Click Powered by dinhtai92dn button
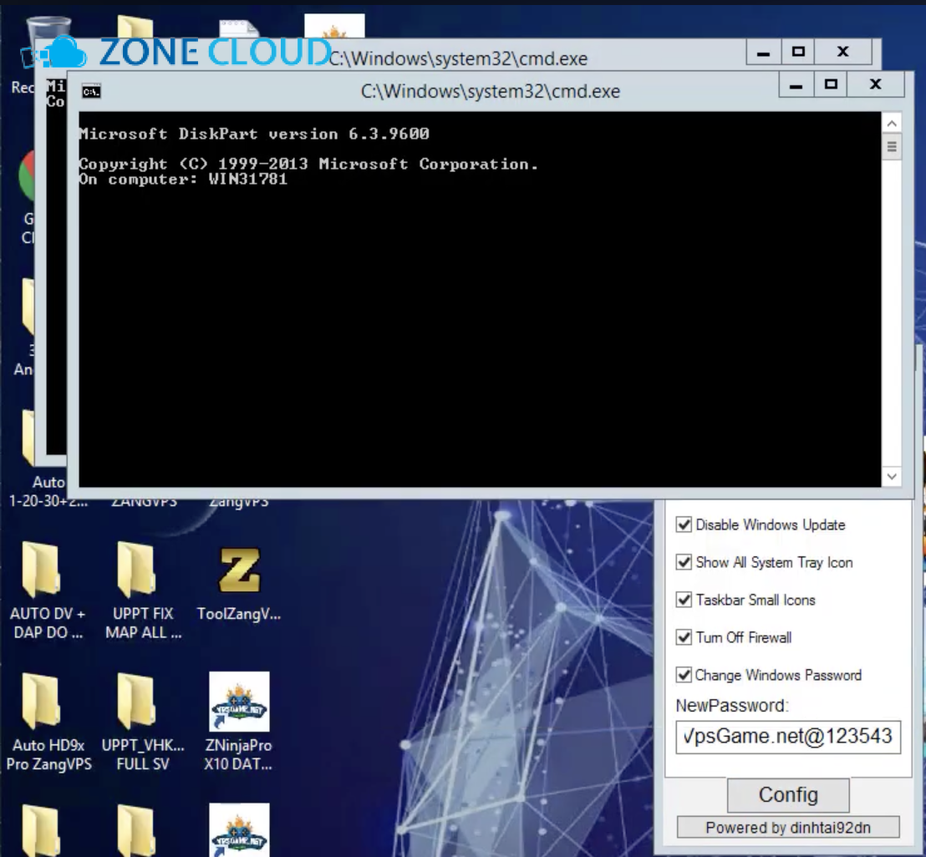The width and height of the screenshot is (926, 857). [x=788, y=828]
